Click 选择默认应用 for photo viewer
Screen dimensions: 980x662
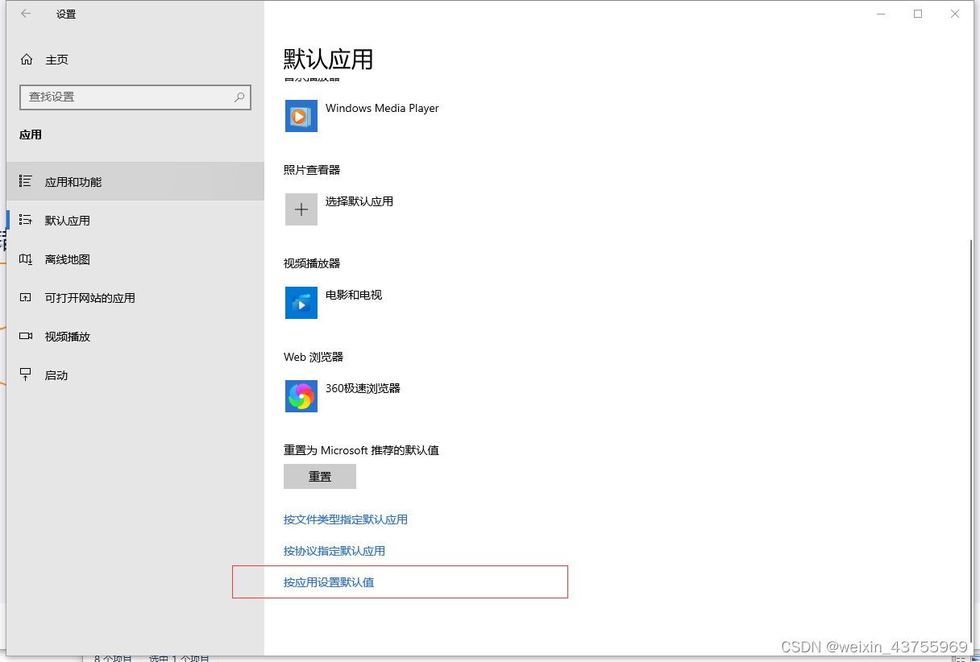point(359,201)
